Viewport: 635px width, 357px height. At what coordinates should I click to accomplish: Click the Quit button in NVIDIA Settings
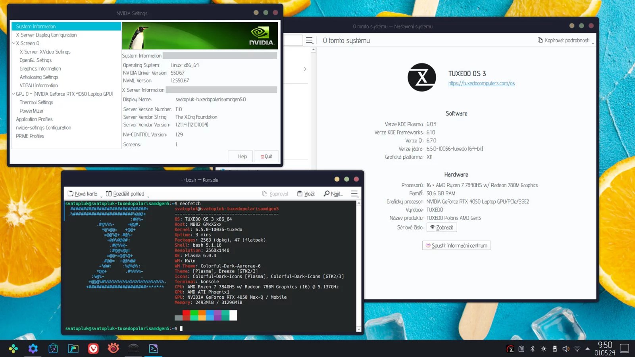click(266, 156)
